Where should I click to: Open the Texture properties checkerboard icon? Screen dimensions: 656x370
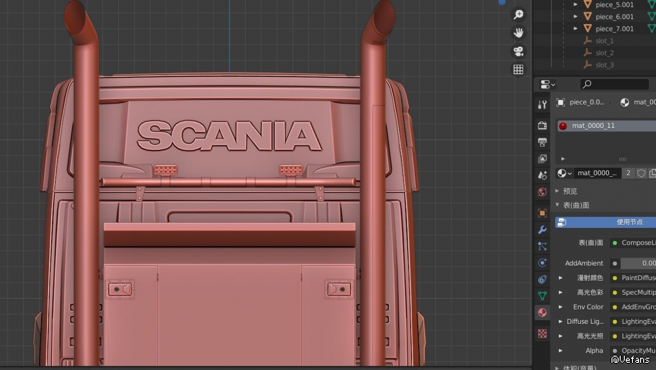542,334
